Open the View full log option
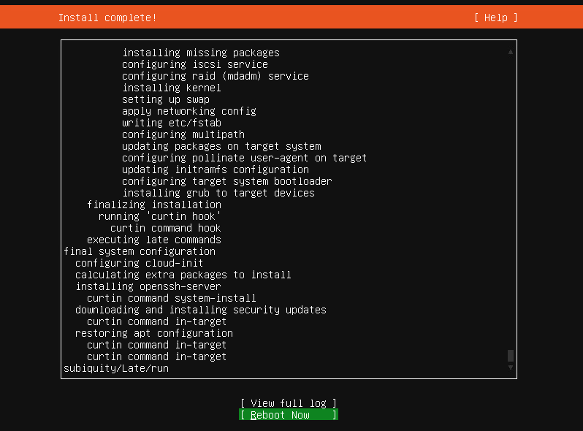Screen dimensions: 583x431 [x=288, y=403]
